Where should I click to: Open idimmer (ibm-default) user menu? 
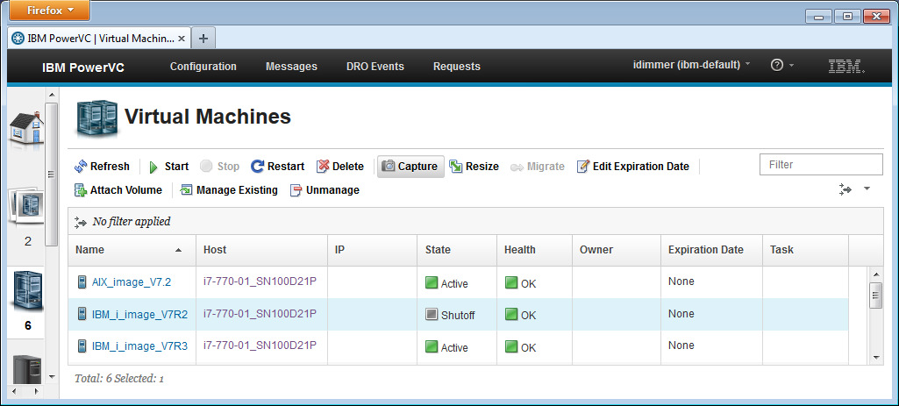(691, 66)
